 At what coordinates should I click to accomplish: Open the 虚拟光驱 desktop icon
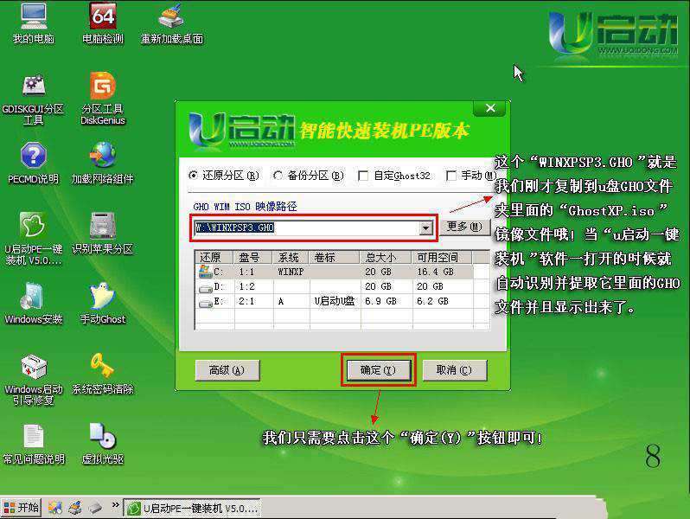103,437
